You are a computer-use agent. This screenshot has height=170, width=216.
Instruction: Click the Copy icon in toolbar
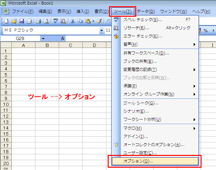point(80,21)
